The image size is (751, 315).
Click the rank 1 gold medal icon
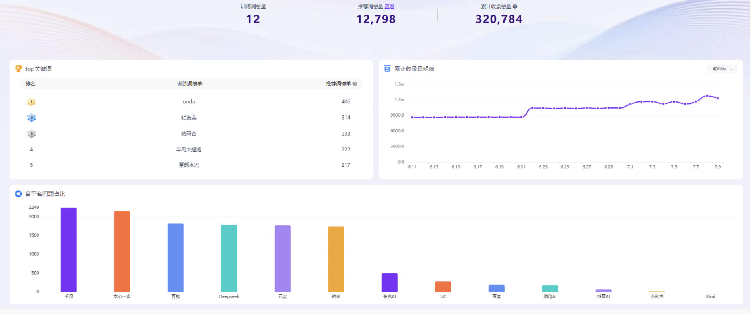pyautogui.click(x=31, y=102)
